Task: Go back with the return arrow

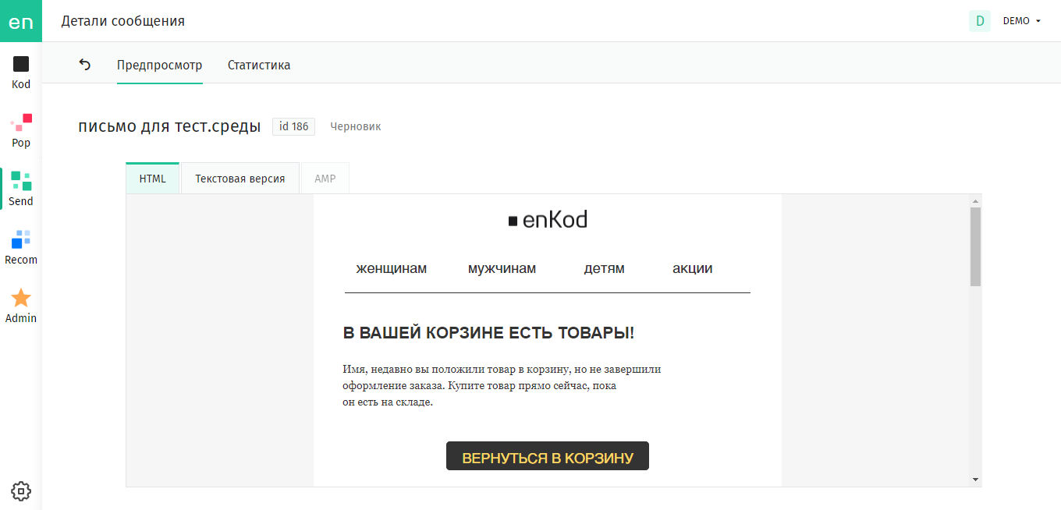Action: pos(85,65)
